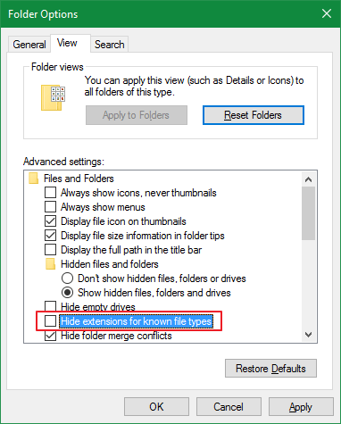Switch to the General tab
This screenshot has height=424, width=341.
click(29, 45)
